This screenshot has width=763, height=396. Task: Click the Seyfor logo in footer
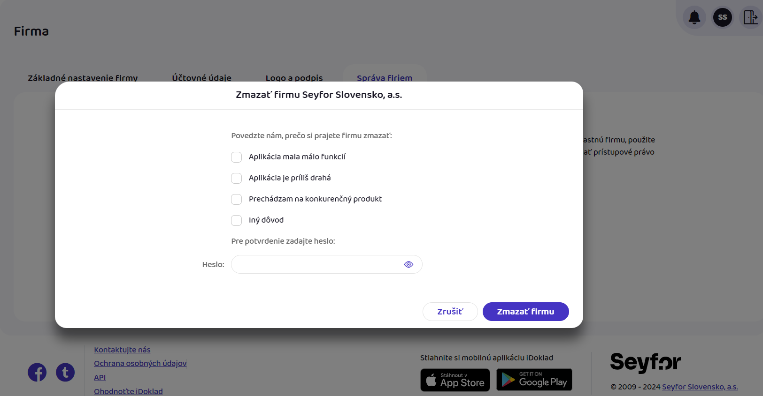coord(645,362)
